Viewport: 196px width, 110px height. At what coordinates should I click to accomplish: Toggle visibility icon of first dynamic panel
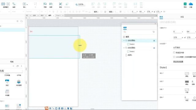(154, 41)
